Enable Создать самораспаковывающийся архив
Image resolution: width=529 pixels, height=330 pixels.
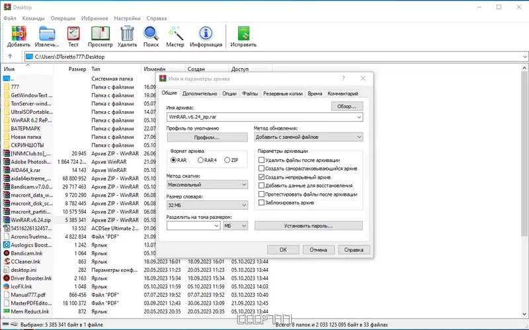[261, 169]
